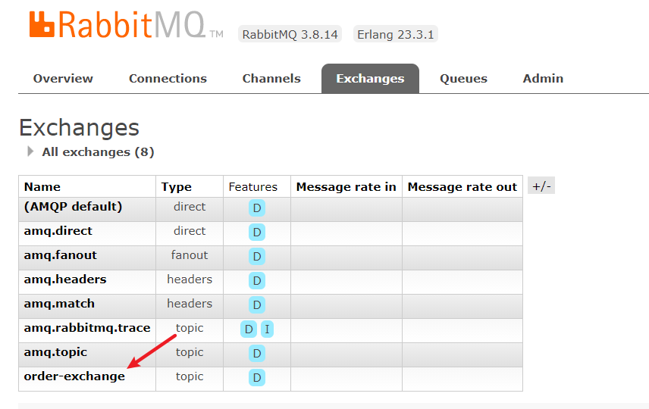Open the amq.direct exchange
The image size is (649, 409).
point(58,231)
